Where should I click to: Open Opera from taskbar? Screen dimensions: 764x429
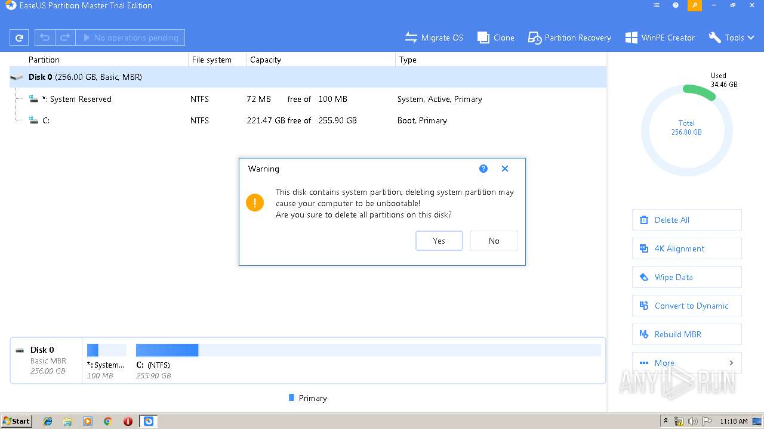(x=128, y=421)
